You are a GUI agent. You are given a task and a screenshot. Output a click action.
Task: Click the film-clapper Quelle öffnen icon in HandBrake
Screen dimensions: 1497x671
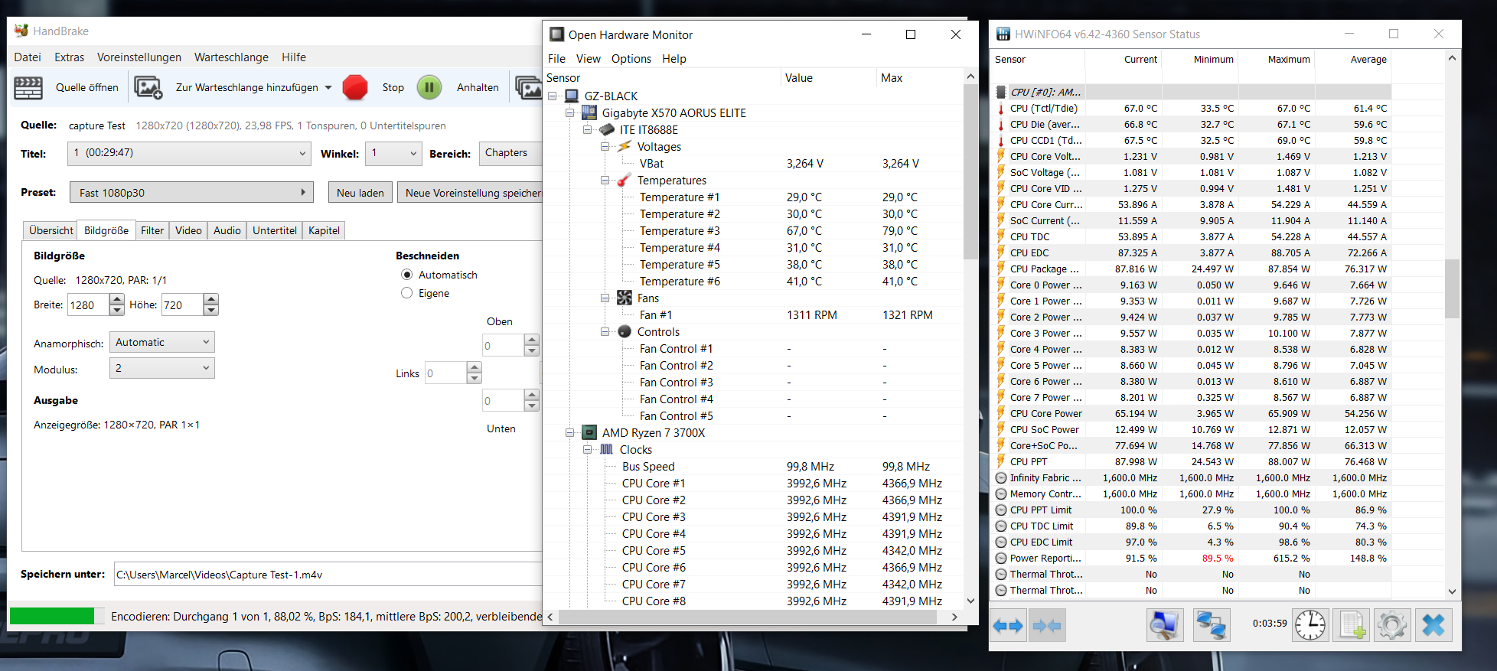28,88
